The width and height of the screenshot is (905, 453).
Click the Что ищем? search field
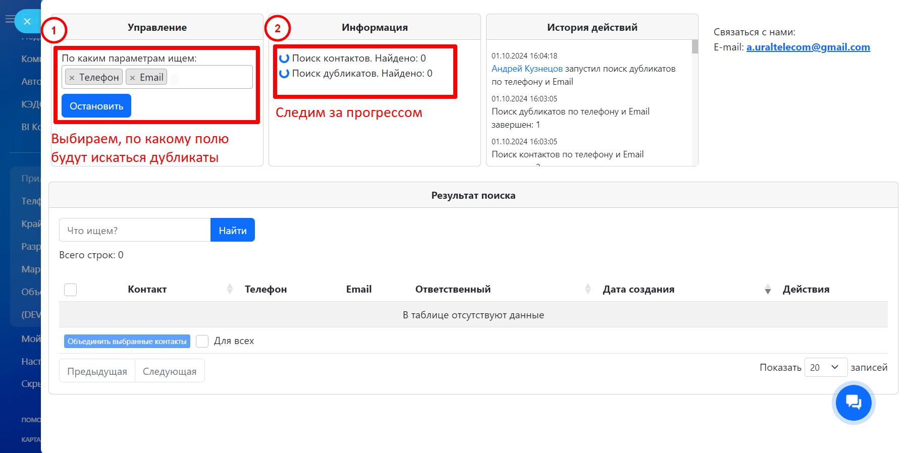pos(135,231)
